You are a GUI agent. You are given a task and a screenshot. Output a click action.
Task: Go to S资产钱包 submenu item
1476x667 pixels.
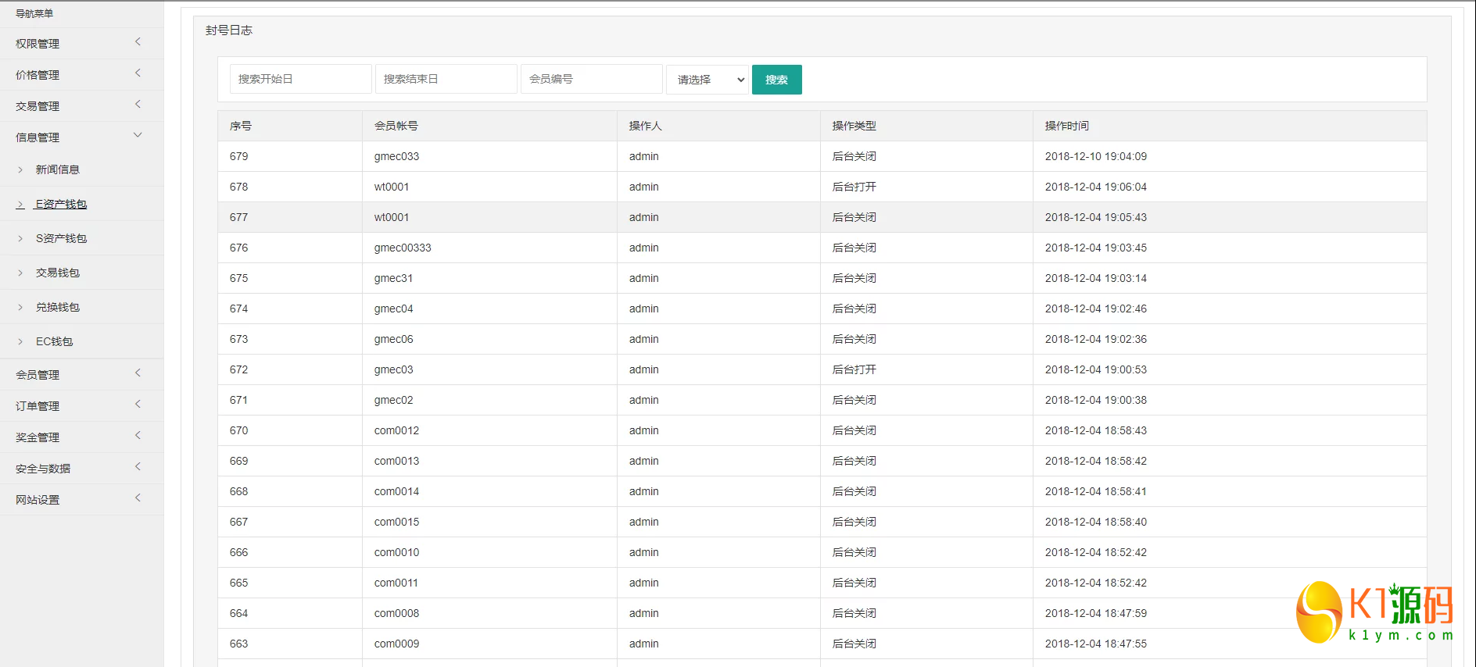(x=61, y=238)
